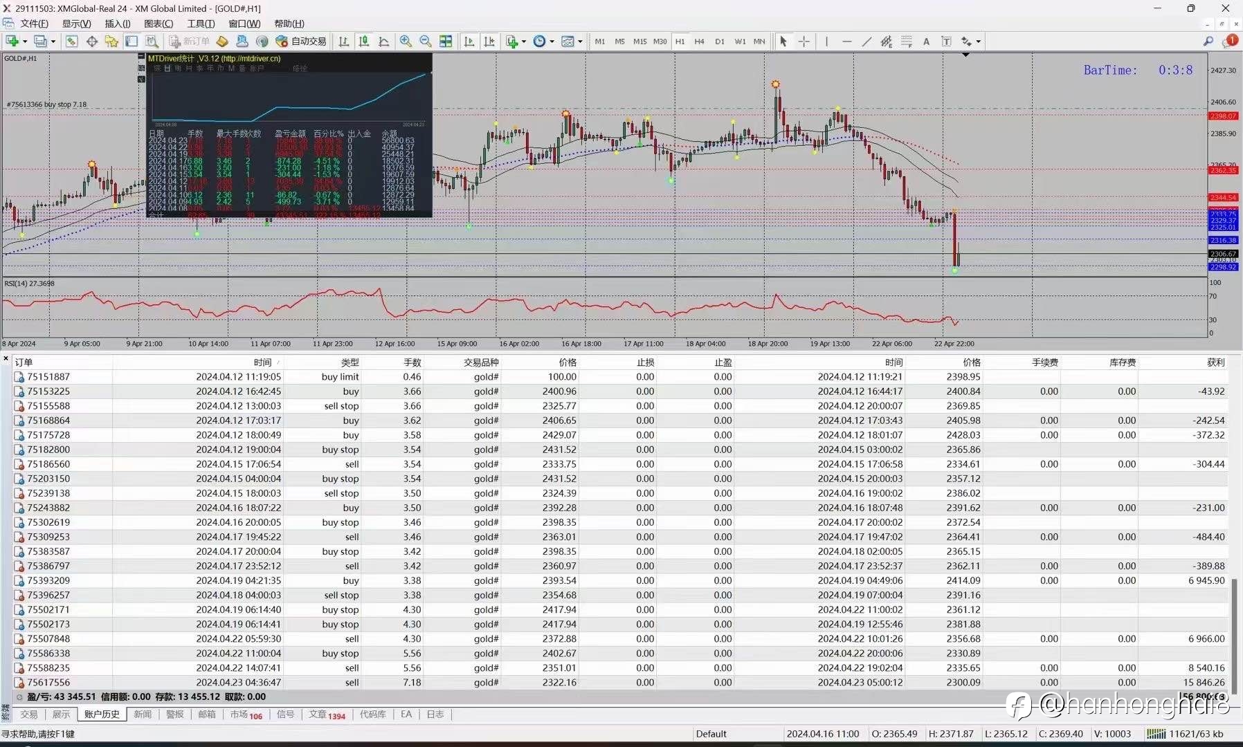
Task: Select order row 75617556
Action: (x=621, y=682)
